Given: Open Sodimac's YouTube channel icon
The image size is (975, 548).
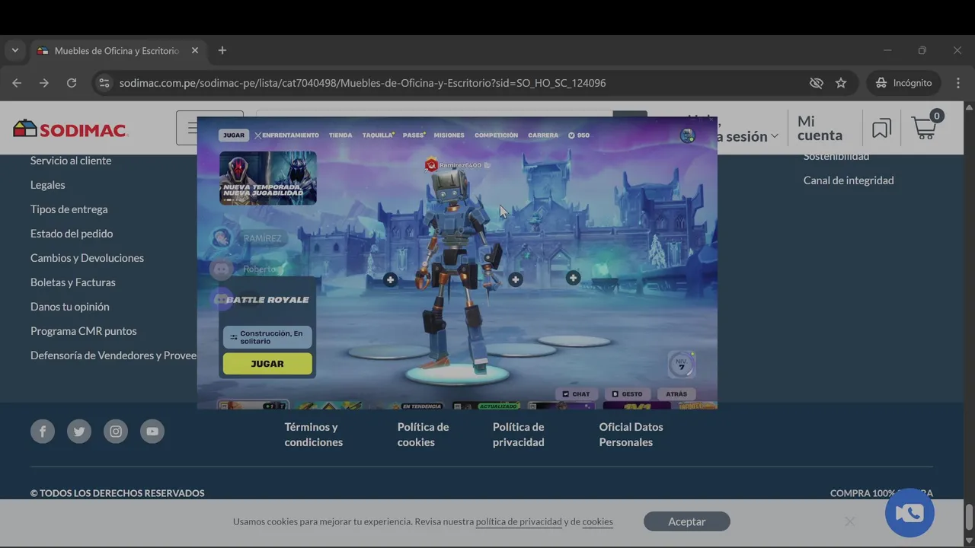Looking at the screenshot, I should (x=152, y=432).
